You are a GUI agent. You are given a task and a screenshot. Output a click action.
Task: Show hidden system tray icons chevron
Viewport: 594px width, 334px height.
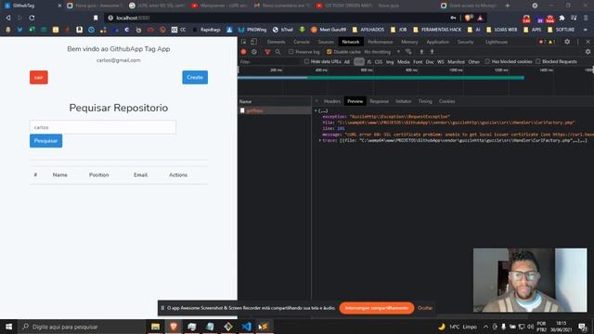click(485, 327)
